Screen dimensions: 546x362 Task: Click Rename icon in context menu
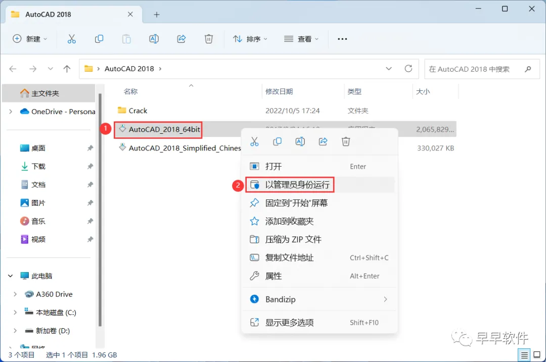click(x=300, y=141)
